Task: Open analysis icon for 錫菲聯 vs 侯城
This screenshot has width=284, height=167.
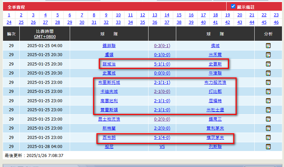Action: 268,46
